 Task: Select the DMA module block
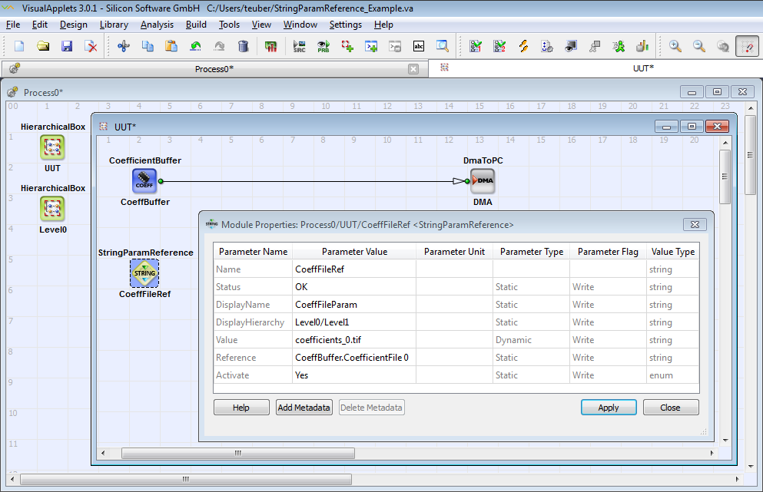[483, 182]
